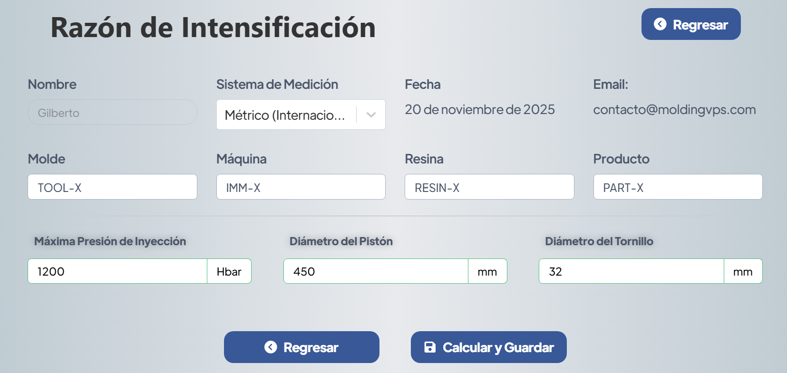
Task: Click the back arrow icon in top Regresar button
Action: pos(660,24)
